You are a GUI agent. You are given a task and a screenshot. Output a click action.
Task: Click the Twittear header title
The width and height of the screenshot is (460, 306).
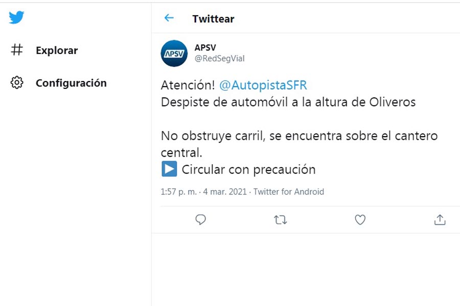[213, 19]
